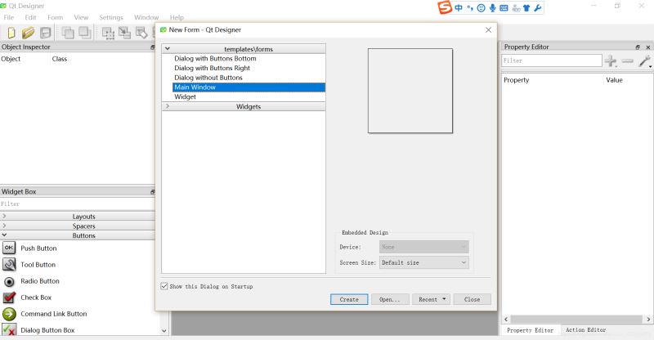Open the Property Editor configure wrench icon
This screenshot has width=654, height=340.
tap(645, 61)
